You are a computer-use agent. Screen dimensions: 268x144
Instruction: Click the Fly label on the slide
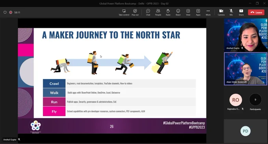tap(54, 111)
